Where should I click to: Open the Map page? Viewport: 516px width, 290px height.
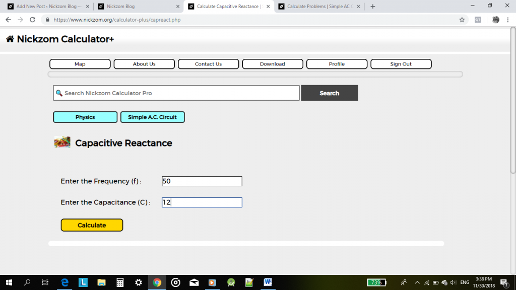[80, 64]
